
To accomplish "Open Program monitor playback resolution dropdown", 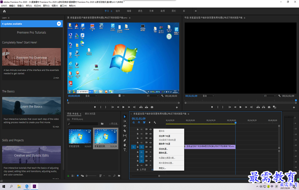I will (269, 96).
